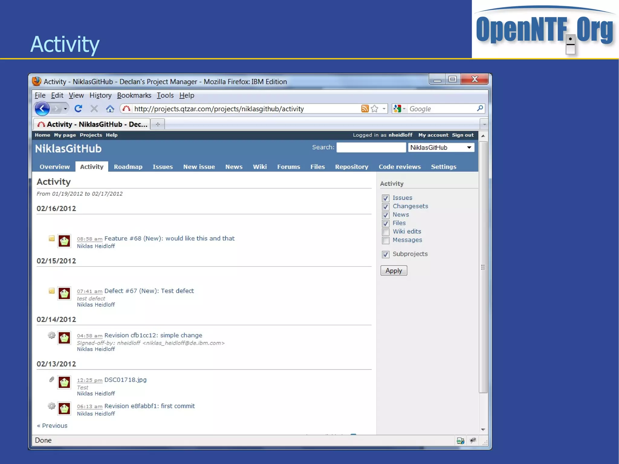Open the search engine selector dropdown
The width and height of the screenshot is (619, 464).
pos(404,109)
